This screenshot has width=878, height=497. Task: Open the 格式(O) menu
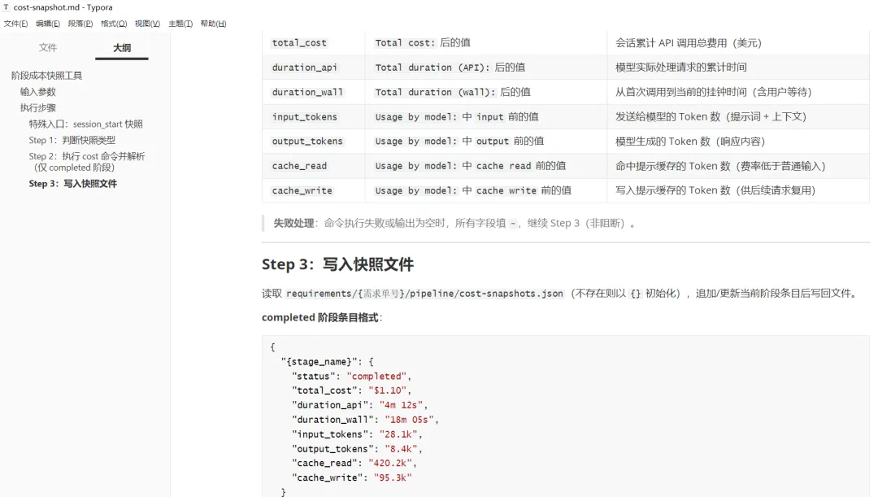114,24
